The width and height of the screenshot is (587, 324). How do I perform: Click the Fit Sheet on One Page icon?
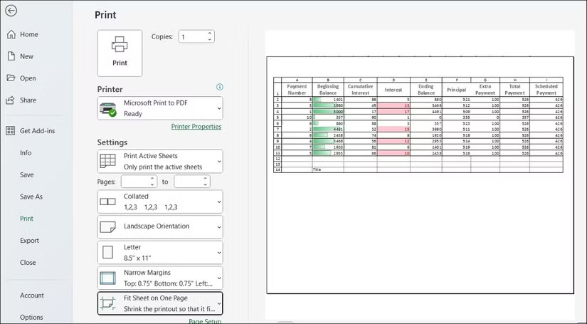[x=108, y=303]
